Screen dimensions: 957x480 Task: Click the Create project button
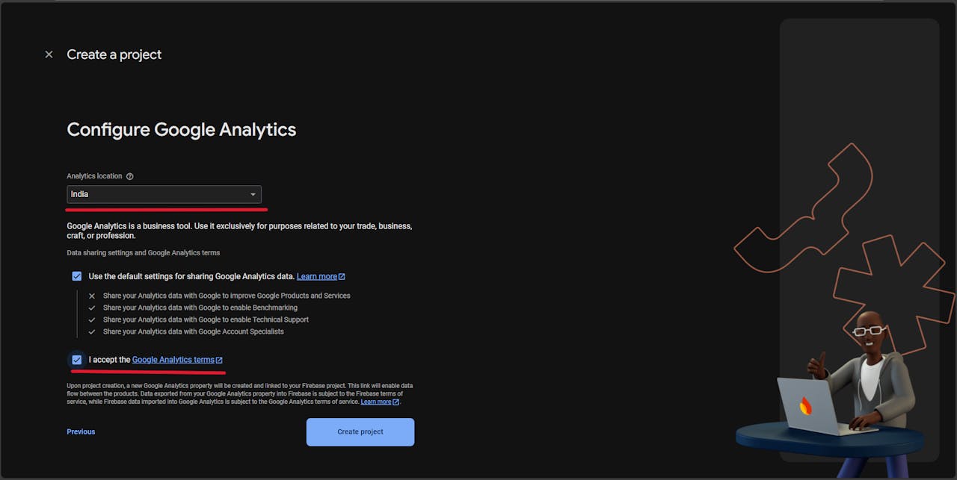pyautogui.click(x=360, y=432)
